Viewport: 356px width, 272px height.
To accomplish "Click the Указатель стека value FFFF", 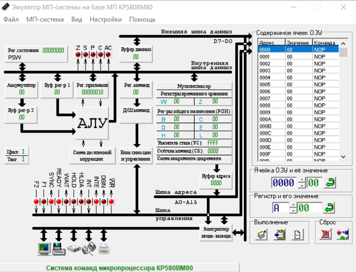I will tap(213, 143).
